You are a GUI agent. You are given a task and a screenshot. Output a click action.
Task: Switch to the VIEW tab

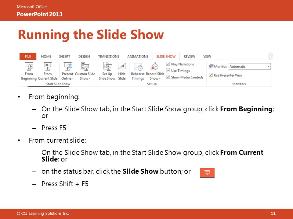coord(207,57)
